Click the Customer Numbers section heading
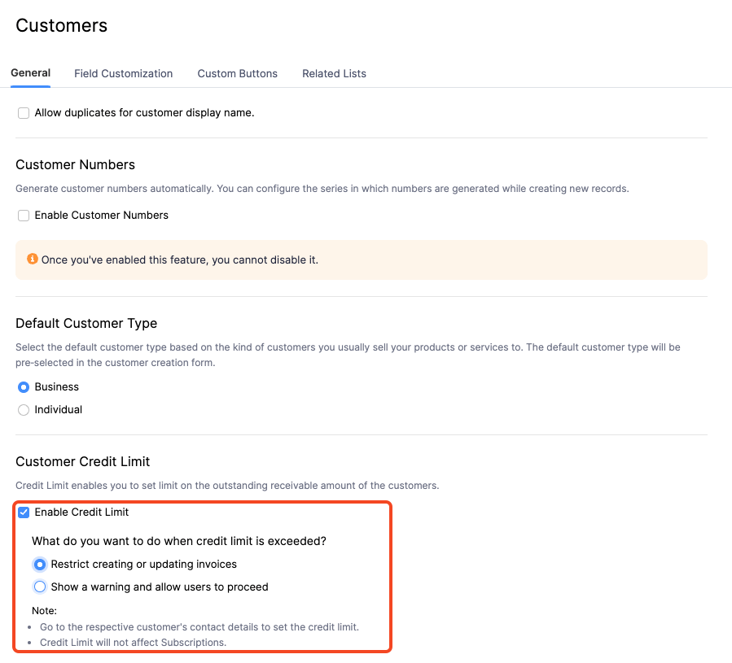Screen dimensions: 732x663 point(75,164)
